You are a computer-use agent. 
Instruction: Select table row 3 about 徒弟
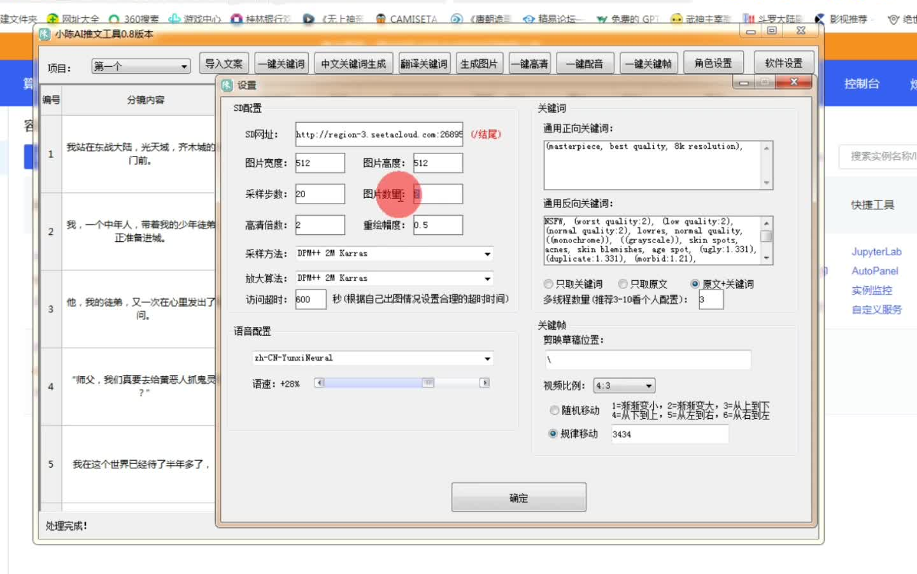[128, 309]
